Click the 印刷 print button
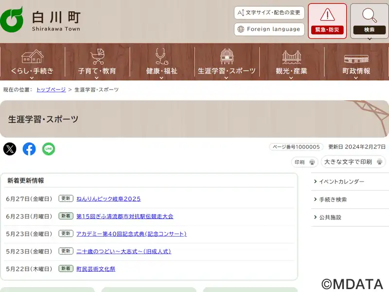 pos(305,162)
